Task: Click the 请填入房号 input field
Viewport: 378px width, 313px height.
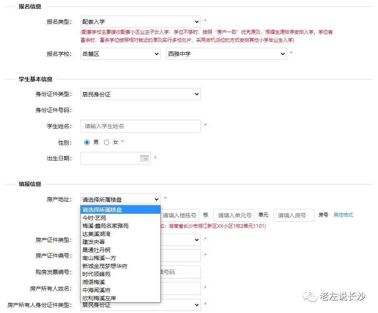Action: [x=294, y=215]
